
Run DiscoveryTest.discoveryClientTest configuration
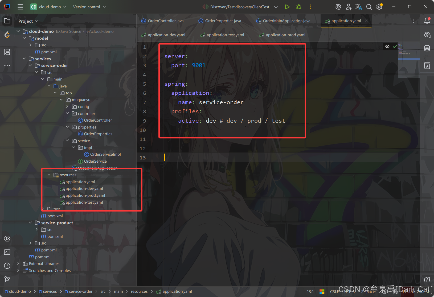(287, 7)
